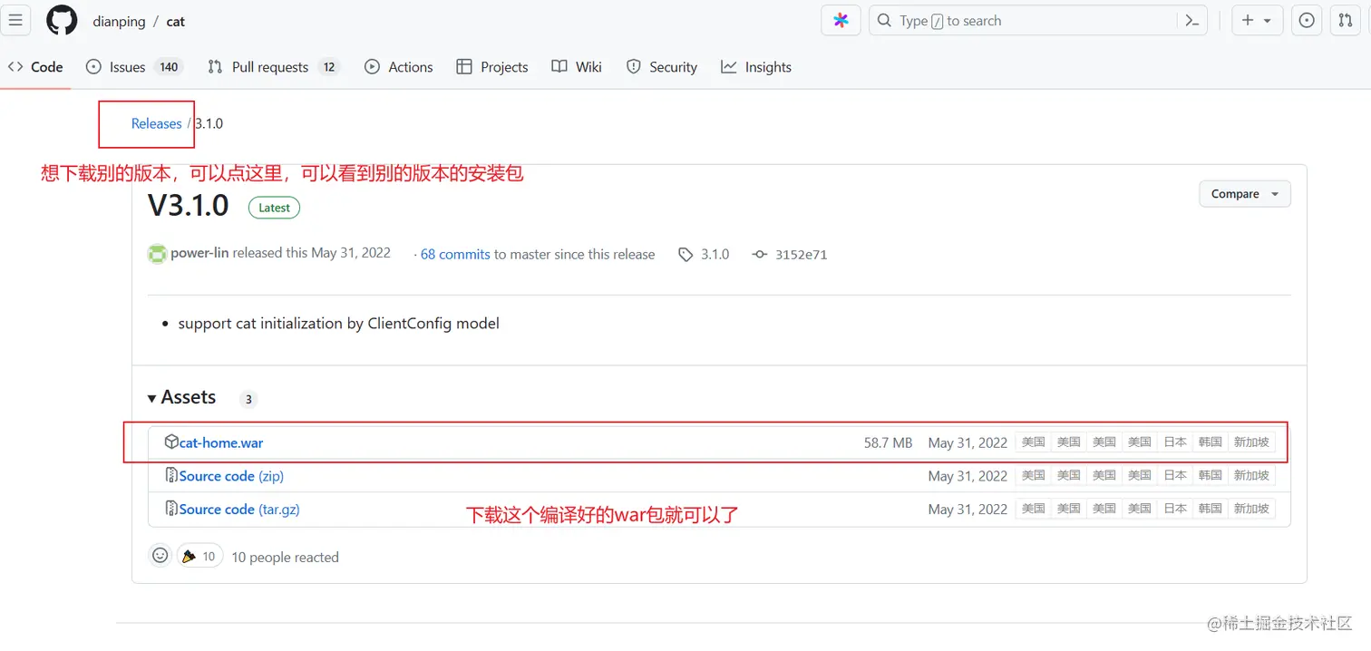Click 新加坡 mirror in cat-home.war row
Image resolution: width=1371 pixels, height=651 pixels.
(x=1251, y=442)
